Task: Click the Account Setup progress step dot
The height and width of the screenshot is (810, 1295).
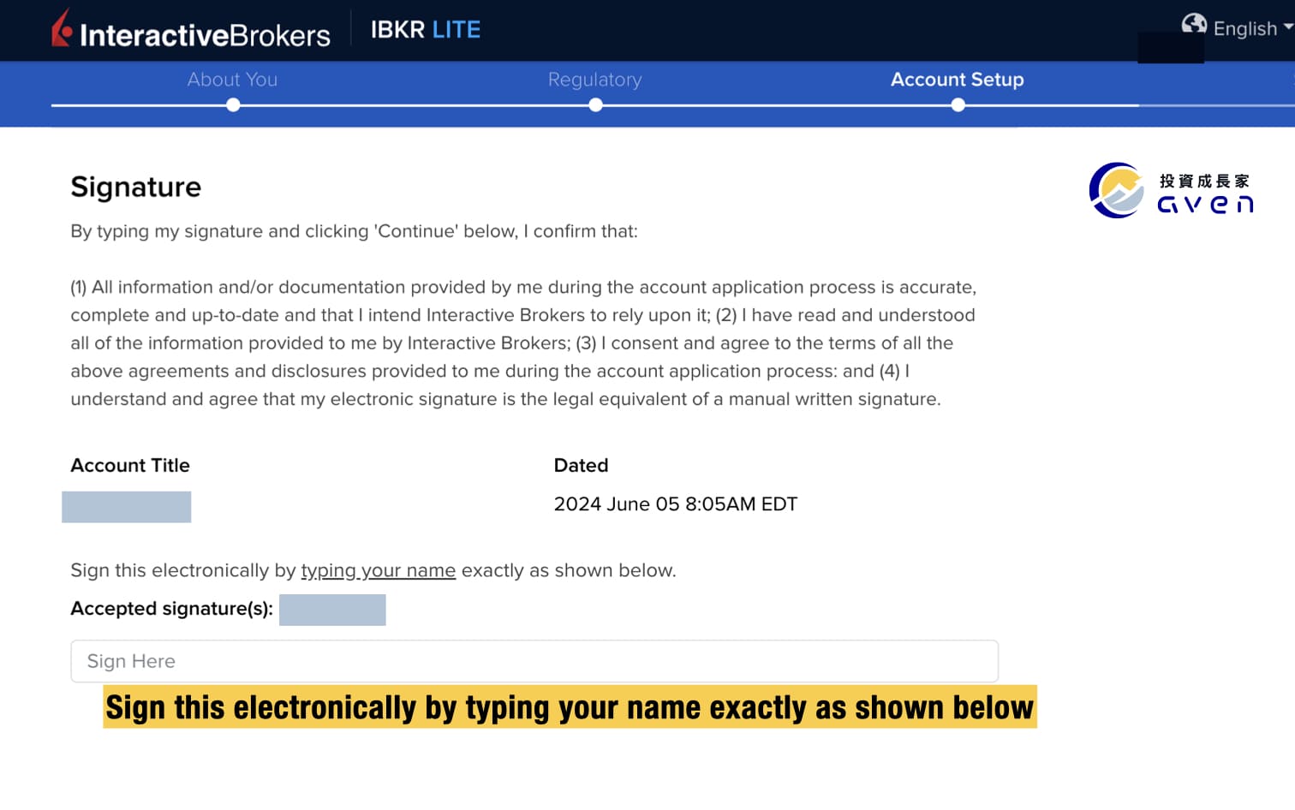Action: [x=958, y=105]
